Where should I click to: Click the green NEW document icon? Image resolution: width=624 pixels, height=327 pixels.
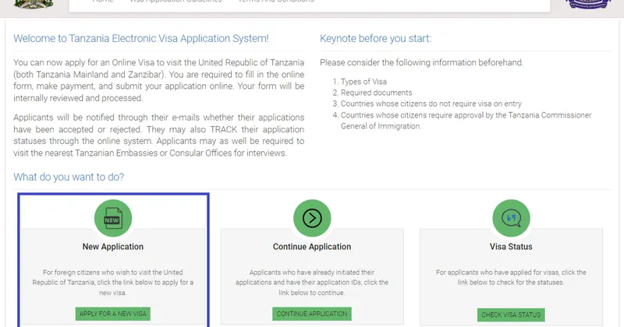pyautogui.click(x=112, y=218)
